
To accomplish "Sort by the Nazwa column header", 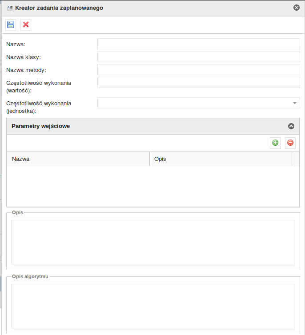I will tap(78, 159).
